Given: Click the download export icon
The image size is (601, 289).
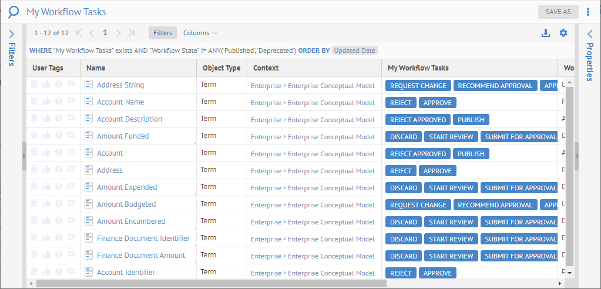Looking at the screenshot, I should coord(546,33).
